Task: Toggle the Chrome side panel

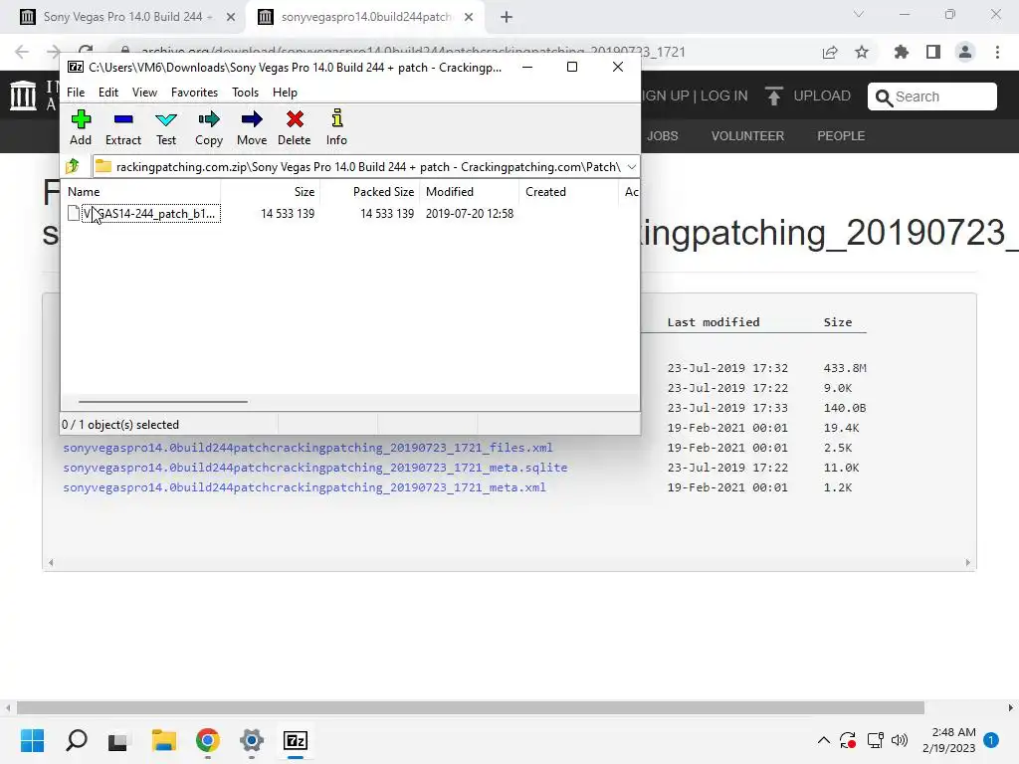Action: coord(933,52)
